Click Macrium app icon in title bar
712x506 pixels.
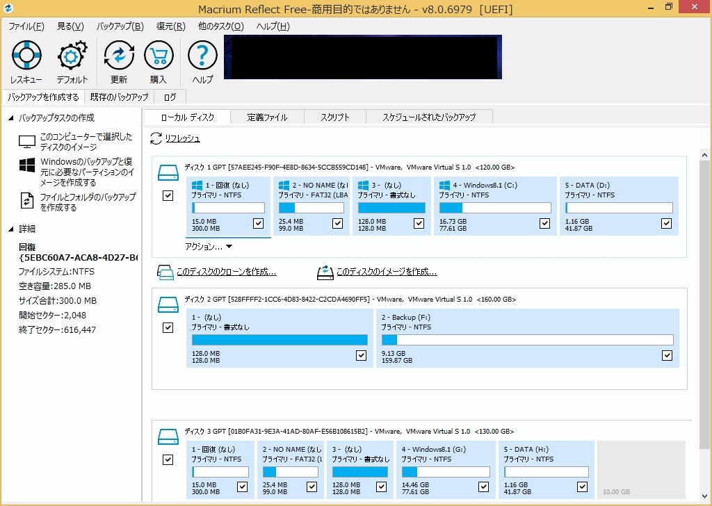pos(8,8)
